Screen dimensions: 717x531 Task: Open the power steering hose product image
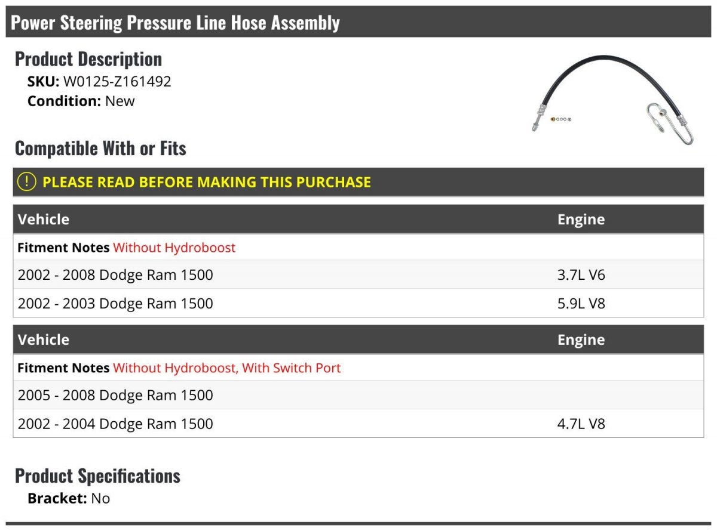[614, 100]
